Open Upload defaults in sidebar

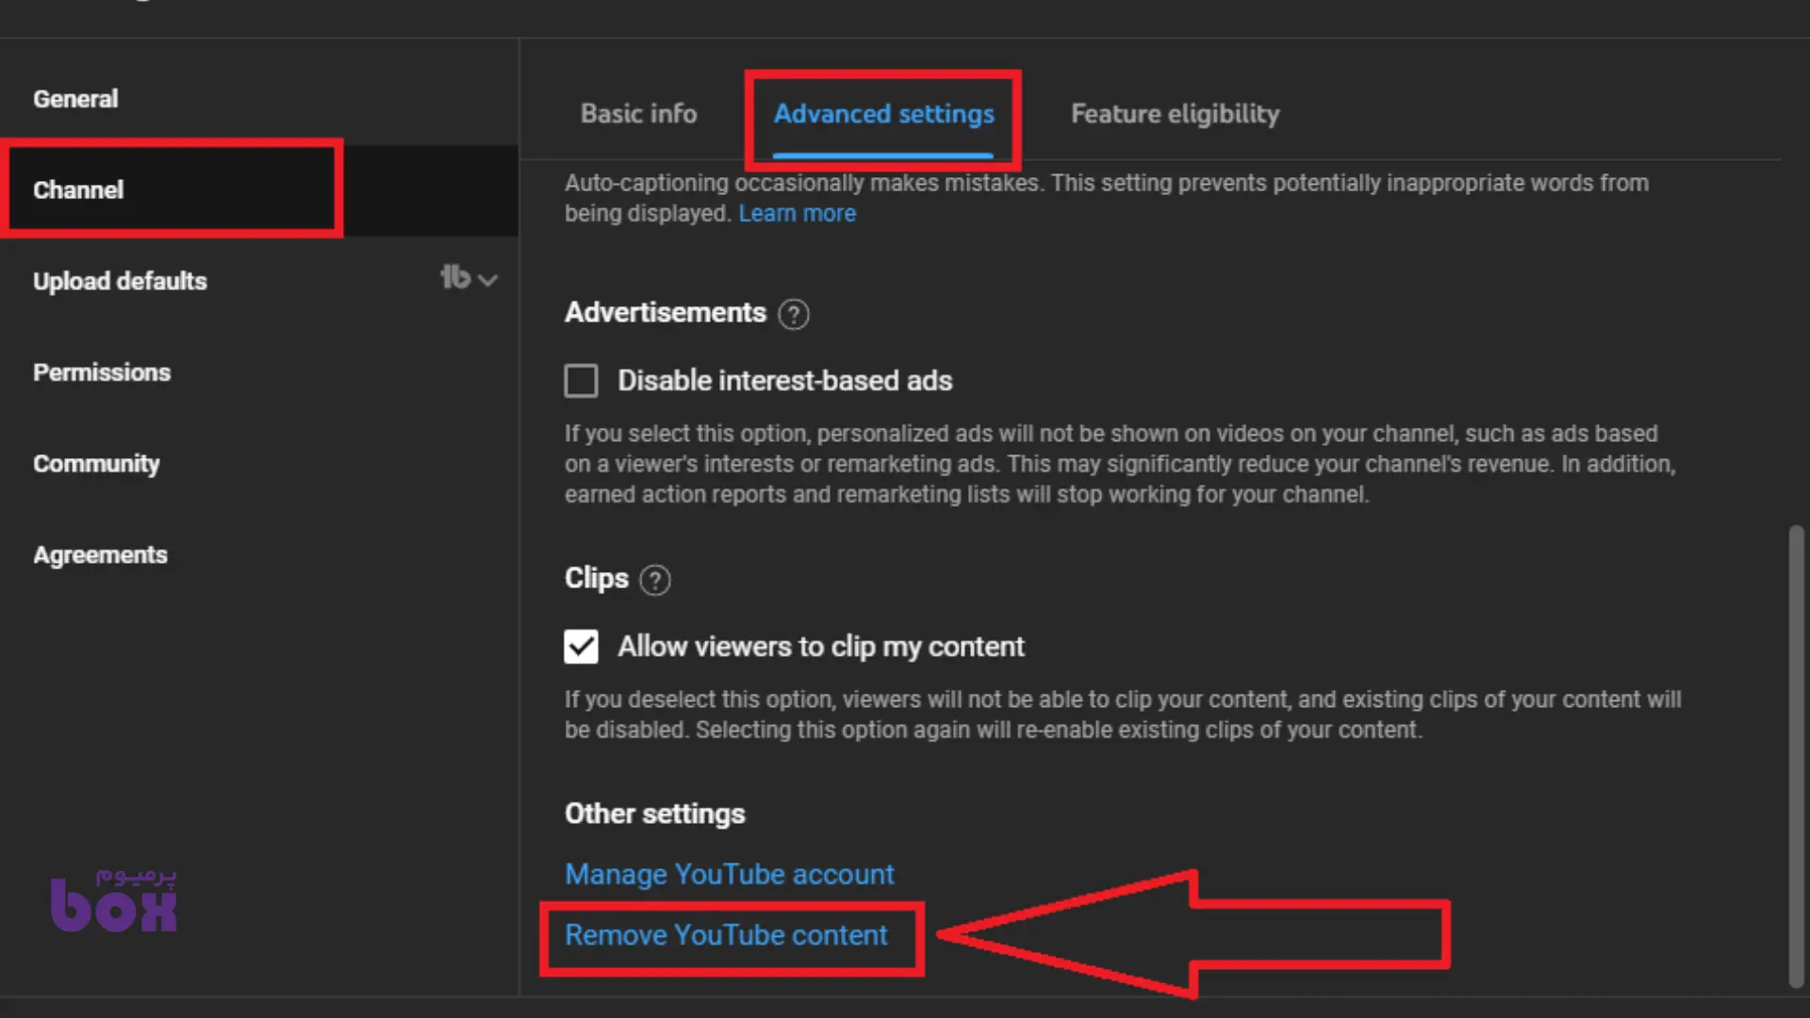pos(120,282)
